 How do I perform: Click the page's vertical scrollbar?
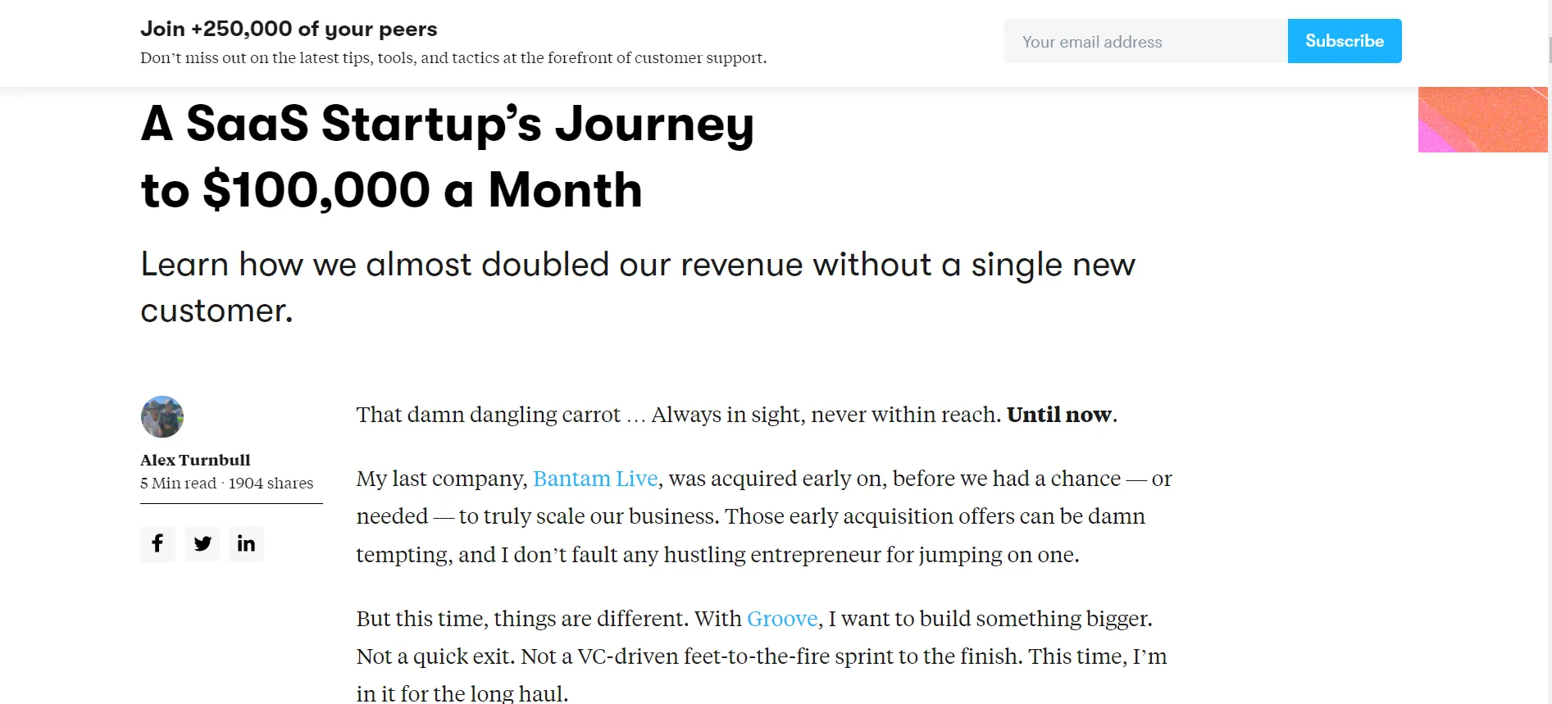pyautogui.click(x=1549, y=328)
